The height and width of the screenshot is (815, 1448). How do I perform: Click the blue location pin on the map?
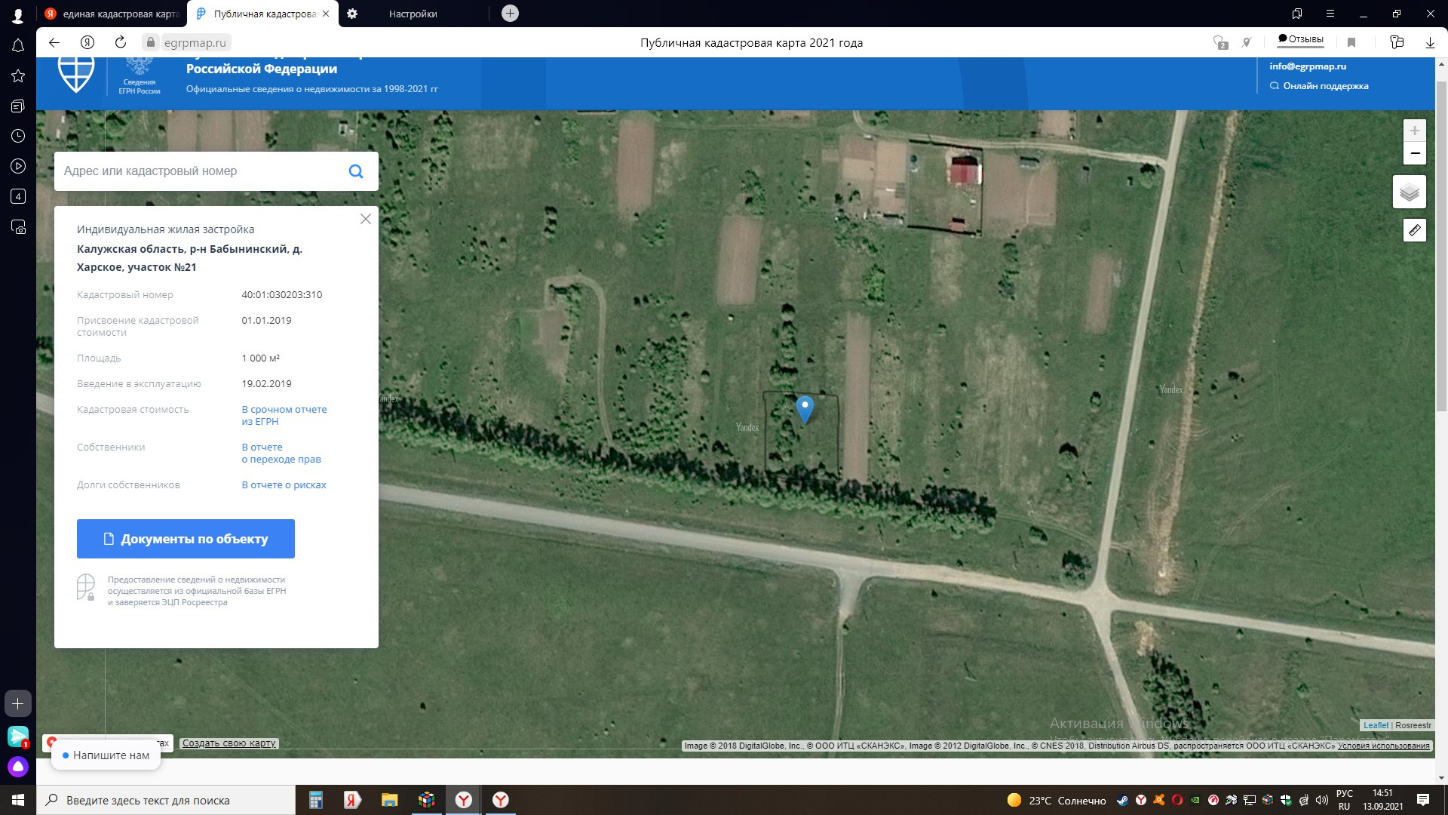[x=805, y=410]
